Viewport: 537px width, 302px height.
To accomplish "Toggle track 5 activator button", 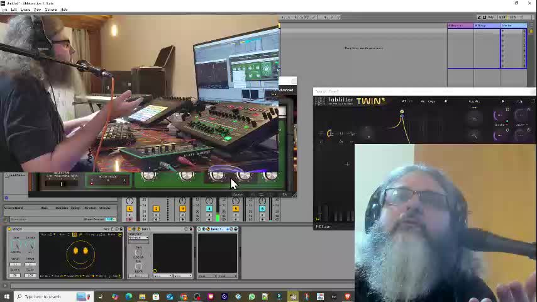I will [236, 209].
